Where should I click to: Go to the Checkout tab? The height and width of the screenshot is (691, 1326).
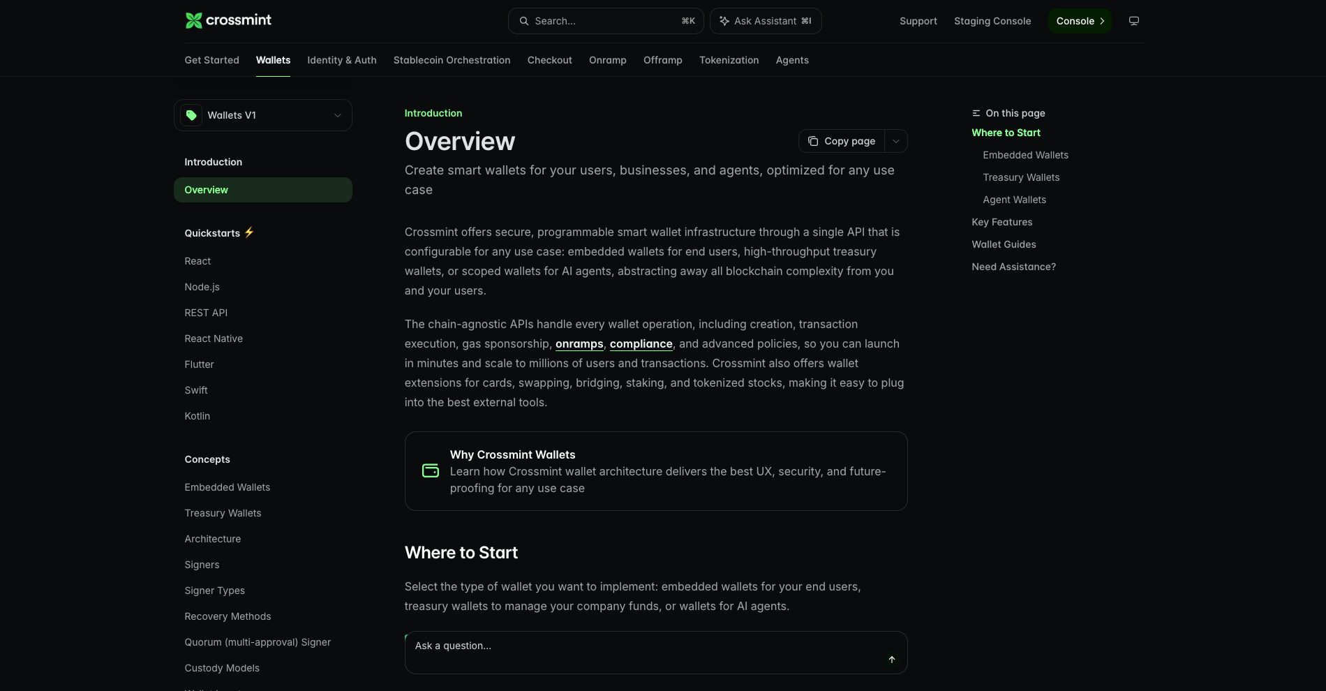[550, 60]
